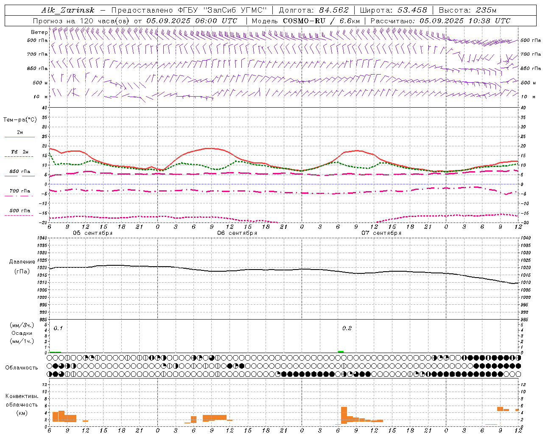Click the "06 сентября" date label
Viewport: 543px width, 434px height.
237,233
